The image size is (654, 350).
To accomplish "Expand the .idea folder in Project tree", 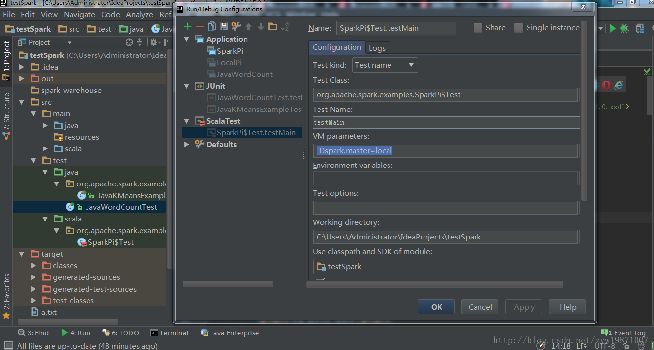I will click(21, 67).
